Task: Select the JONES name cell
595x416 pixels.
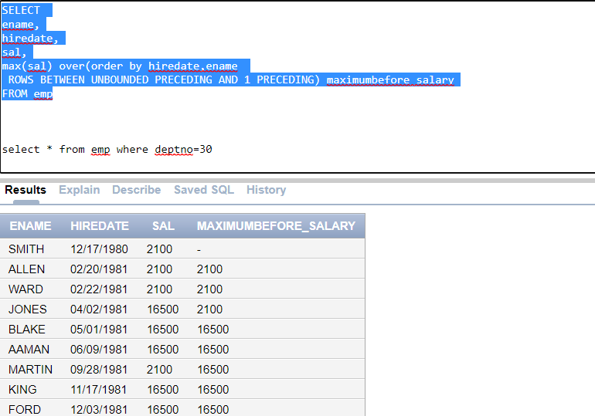Action: point(27,309)
